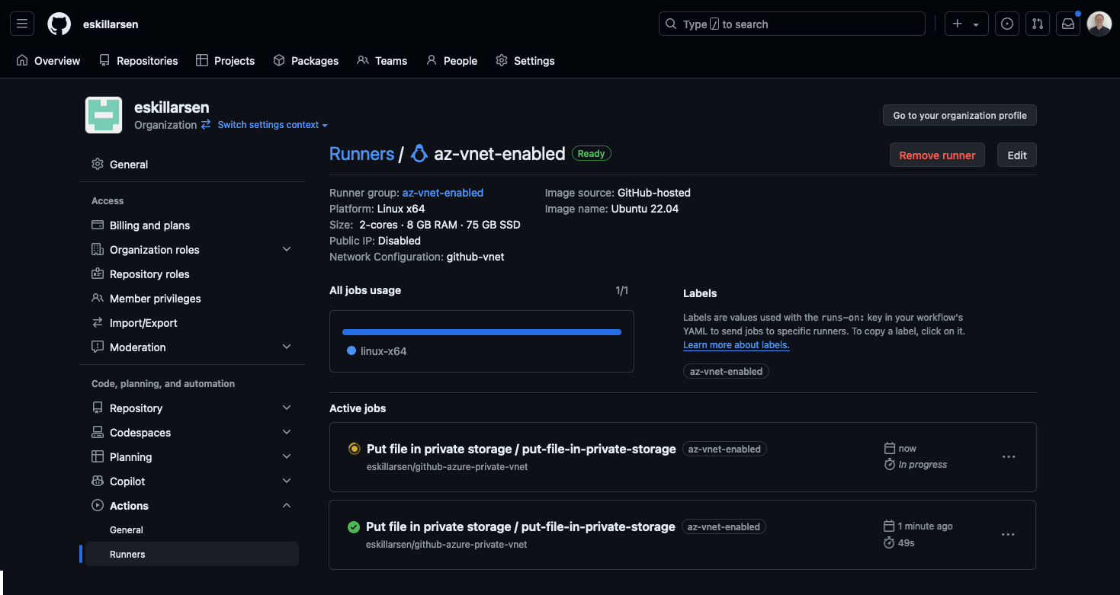This screenshot has height=595, width=1120.
Task: Click the Edit runner button
Action: click(1017, 155)
